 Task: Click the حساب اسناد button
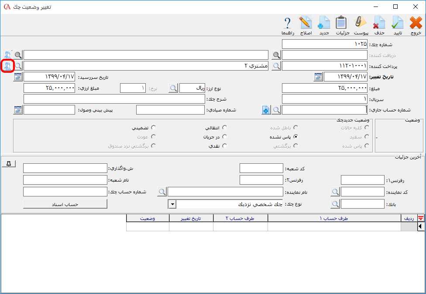(65, 204)
